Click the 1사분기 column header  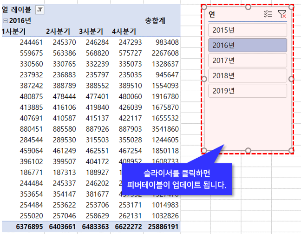click(13, 32)
